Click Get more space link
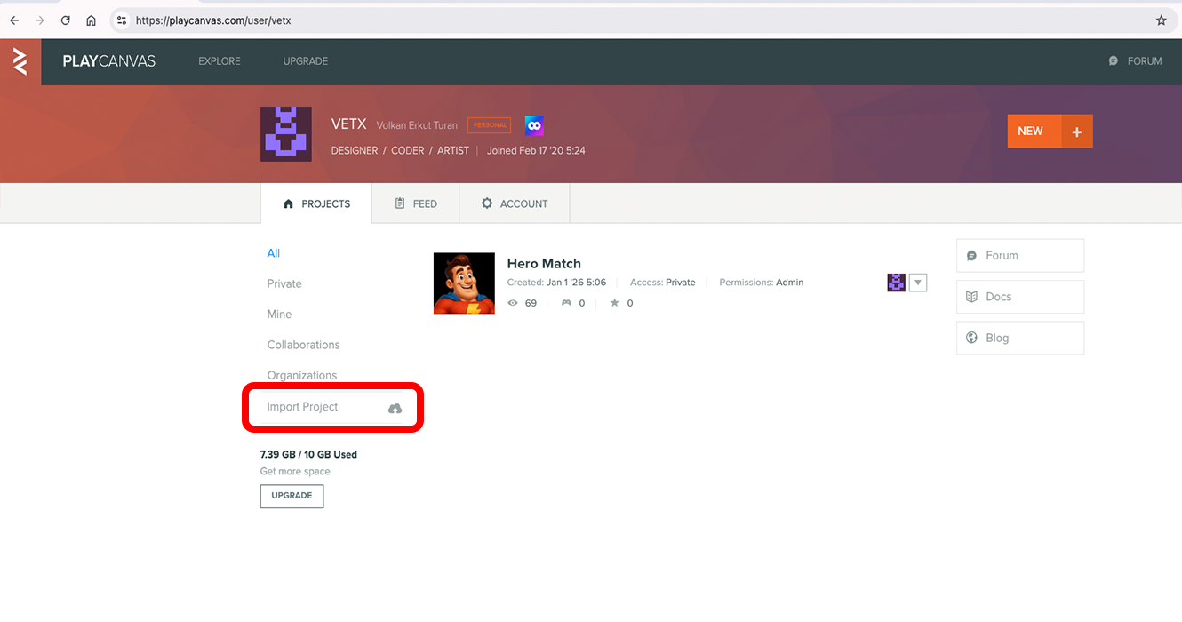The width and height of the screenshot is (1182, 622). click(x=295, y=472)
